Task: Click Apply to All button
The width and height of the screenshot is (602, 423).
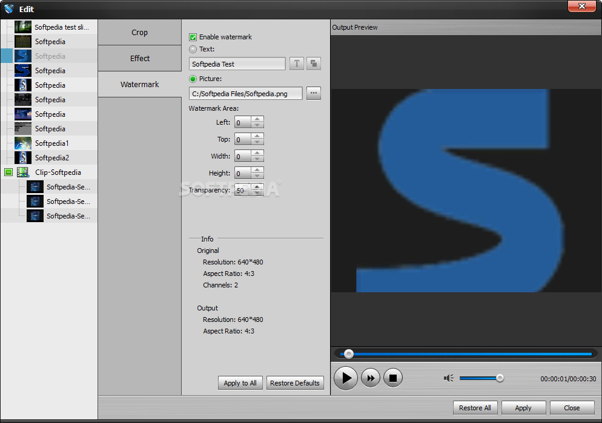Action: point(240,383)
